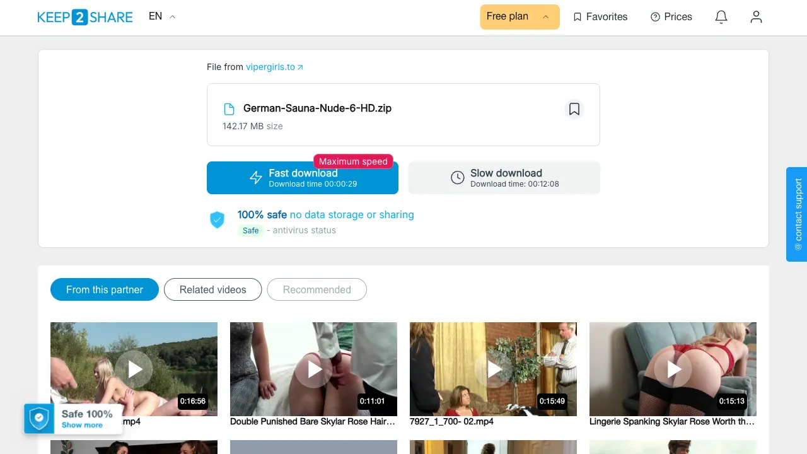Open the user account profile icon

[756, 17]
